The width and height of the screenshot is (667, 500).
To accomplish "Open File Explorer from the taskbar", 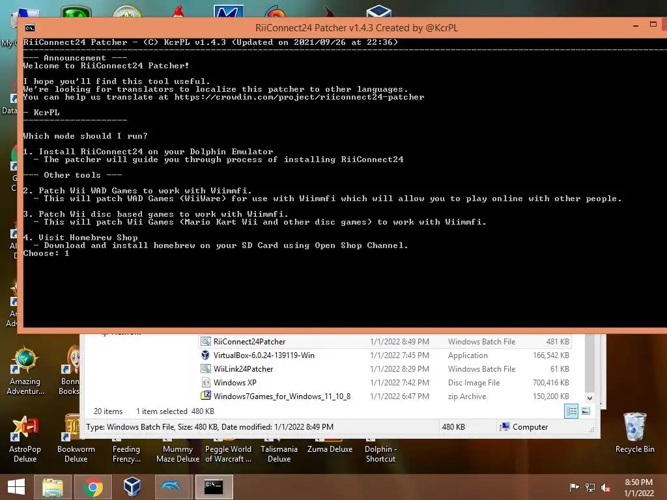I will (53, 487).
